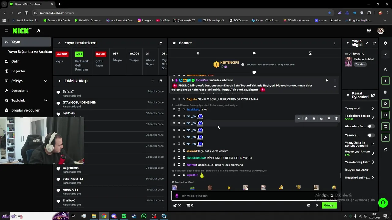The width and height of the screenshot is (392, 220).
Task: Unpin the pinned RahmiCan message with the pin icon
Action: click(327, 80)
